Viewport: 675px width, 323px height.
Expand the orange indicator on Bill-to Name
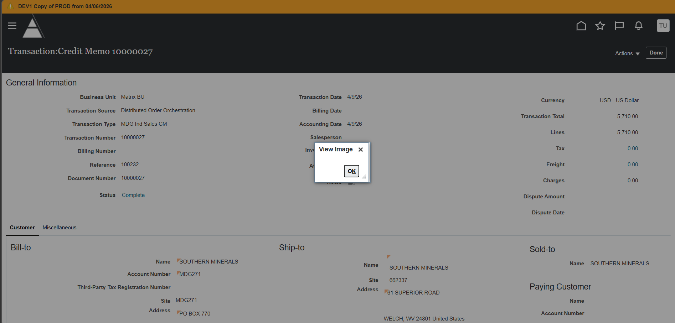[x=178, y=260]
